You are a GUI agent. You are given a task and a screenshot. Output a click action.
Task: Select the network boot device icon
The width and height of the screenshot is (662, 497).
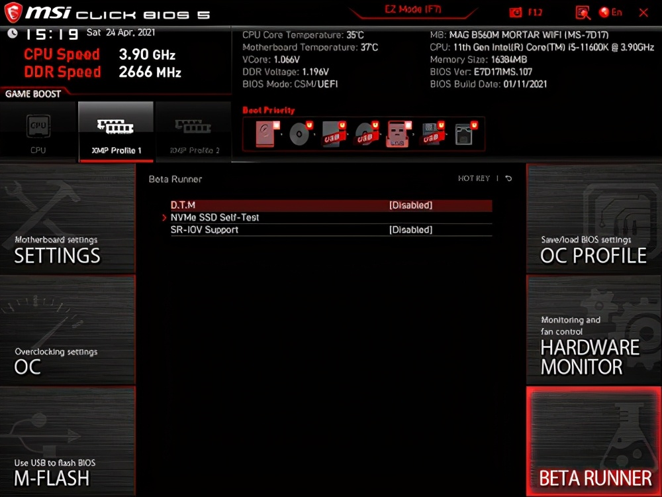click(x=465, y=134)
